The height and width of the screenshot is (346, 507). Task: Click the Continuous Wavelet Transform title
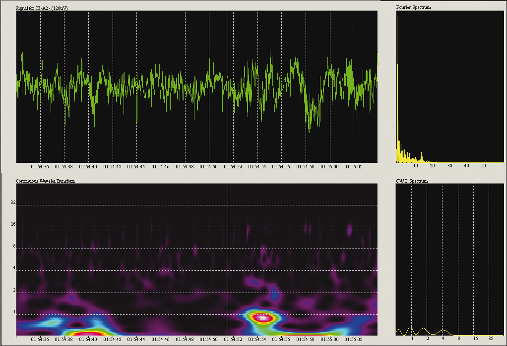(x=45, y=181)
